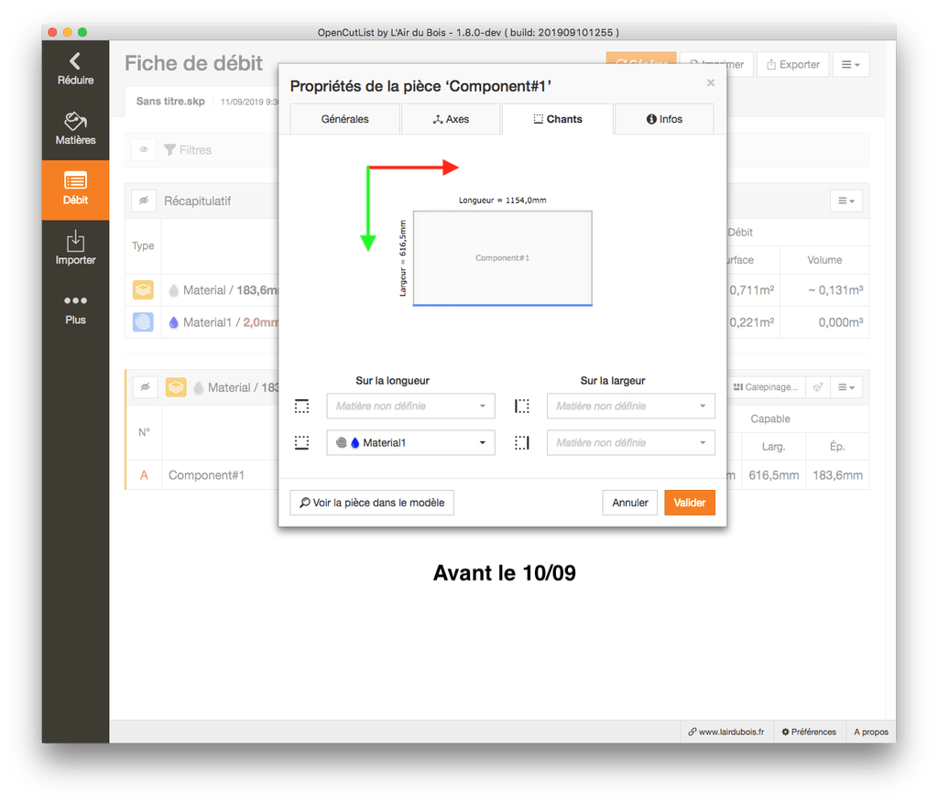Click the bottom longueur edge icon
This screenshot has height=803, width=938.
(302, 443)
